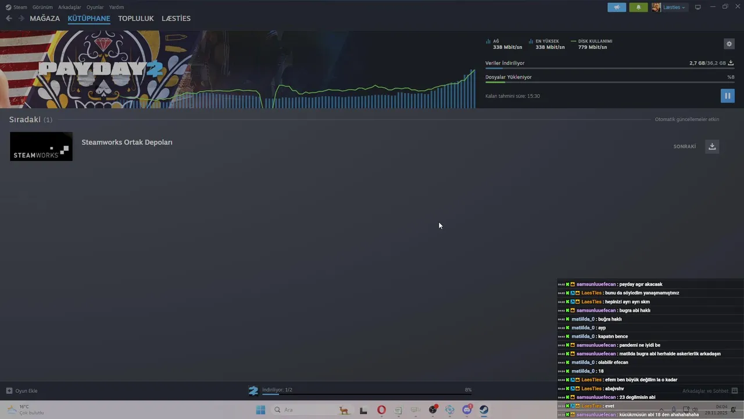Open the TOPLULUK tab
744x419 pixels.
click(136, 19)
